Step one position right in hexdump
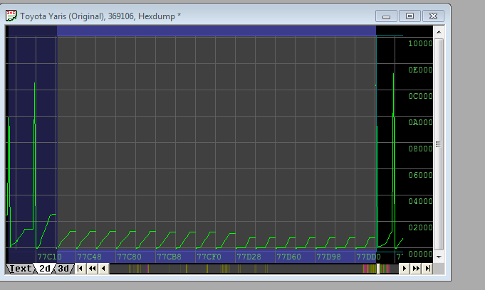Viewport: 485px width, 290px height. pyautogui.click(x=405, y=269)
